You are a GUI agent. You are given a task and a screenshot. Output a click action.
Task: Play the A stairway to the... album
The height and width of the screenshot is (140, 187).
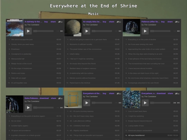pyautogui.click(x=28, y=31)
